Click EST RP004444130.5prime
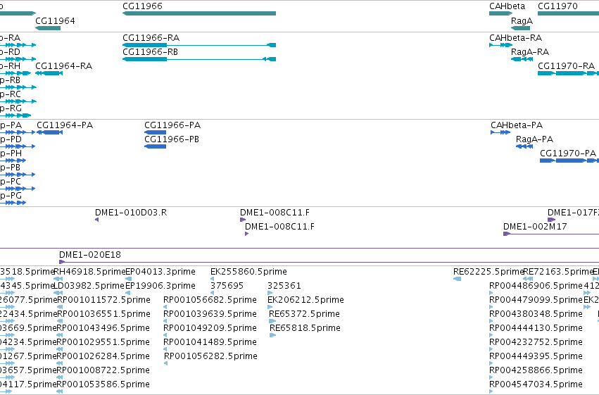 tap(491, 335)
